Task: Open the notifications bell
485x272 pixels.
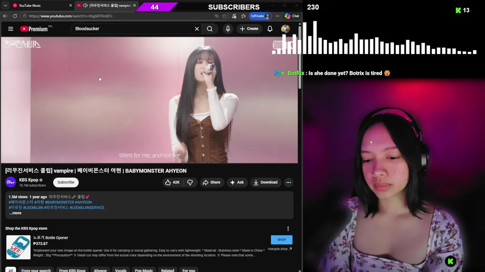Action: [270, 29]
